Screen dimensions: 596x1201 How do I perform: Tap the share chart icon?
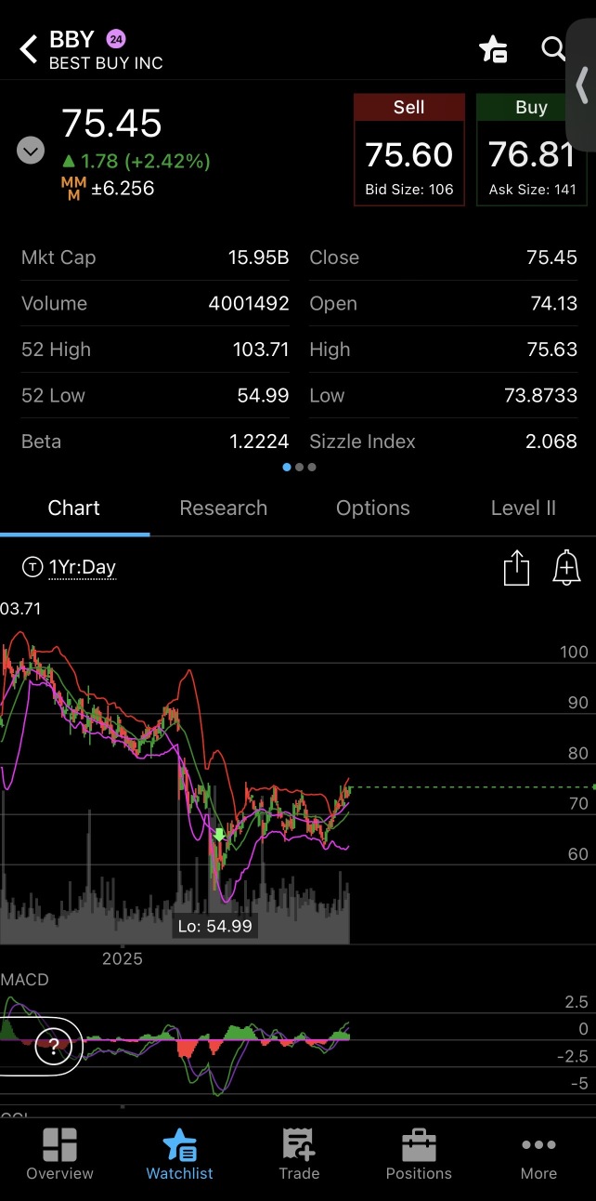click(x=516, y=568)
